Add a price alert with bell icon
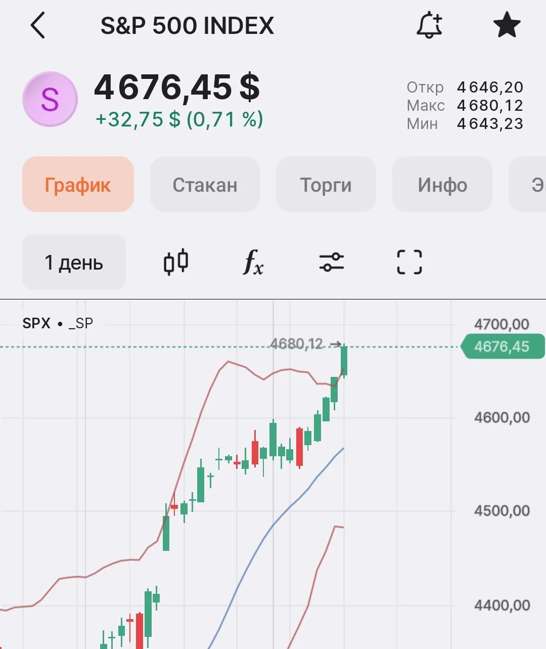 pyautogui.click(x=429, y=25)
